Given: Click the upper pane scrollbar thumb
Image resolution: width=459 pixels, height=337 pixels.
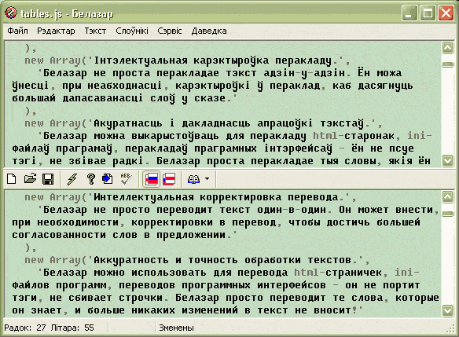Looking at the screenshot, I should (x=447, y=64).
